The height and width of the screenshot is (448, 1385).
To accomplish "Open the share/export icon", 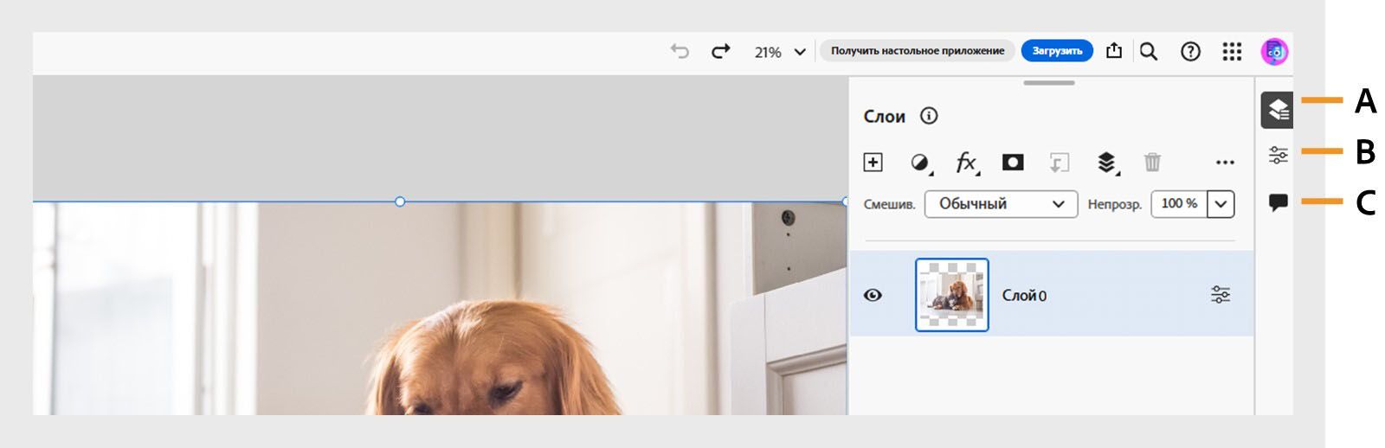I will [1114, 51].
